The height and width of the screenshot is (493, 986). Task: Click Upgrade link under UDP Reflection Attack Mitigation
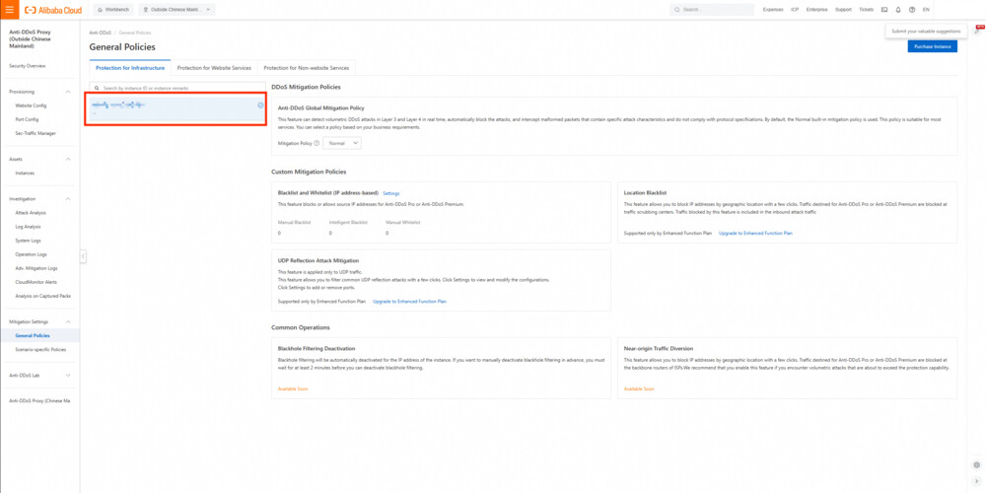coord(409,302)
